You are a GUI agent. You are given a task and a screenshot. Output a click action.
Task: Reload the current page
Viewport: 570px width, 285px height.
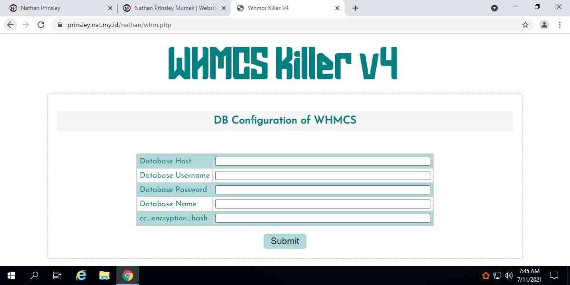click(x=41, y=25)
